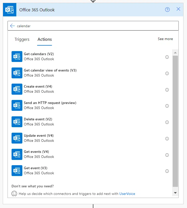Click the Get event (V3) Outlook icon
The width and height of the screenshot is (187, 208).
click(x=17, y=170)
